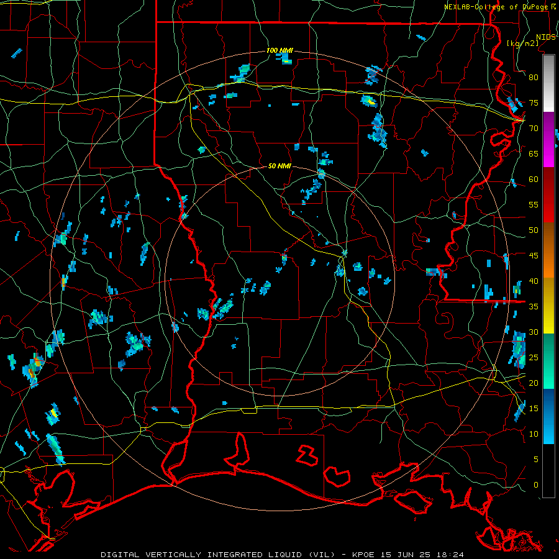Pick the black bottom segment of the color bar
The image size is (559, 559).
pos(549,471)
